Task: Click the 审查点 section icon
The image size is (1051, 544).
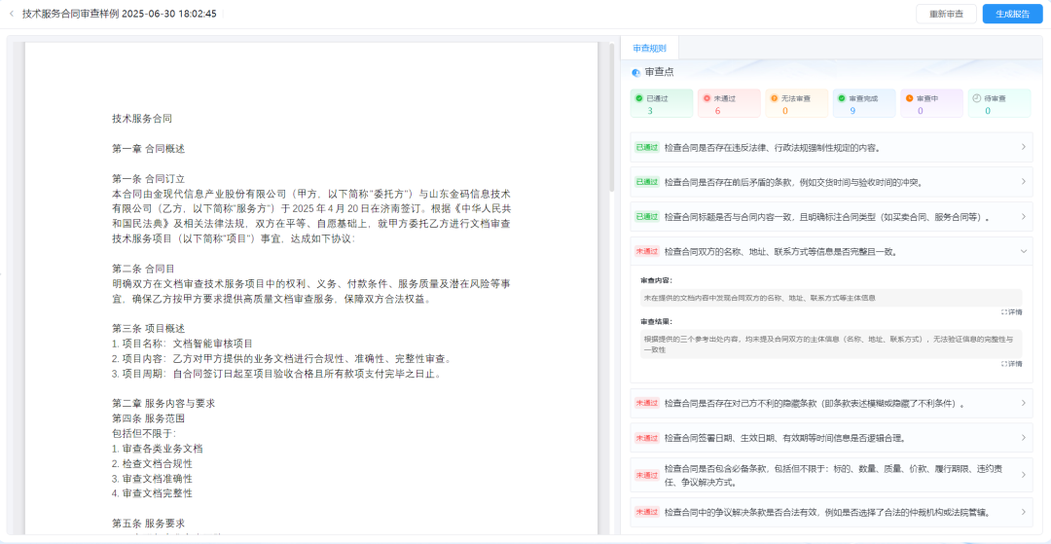Action: pos(635,72)
